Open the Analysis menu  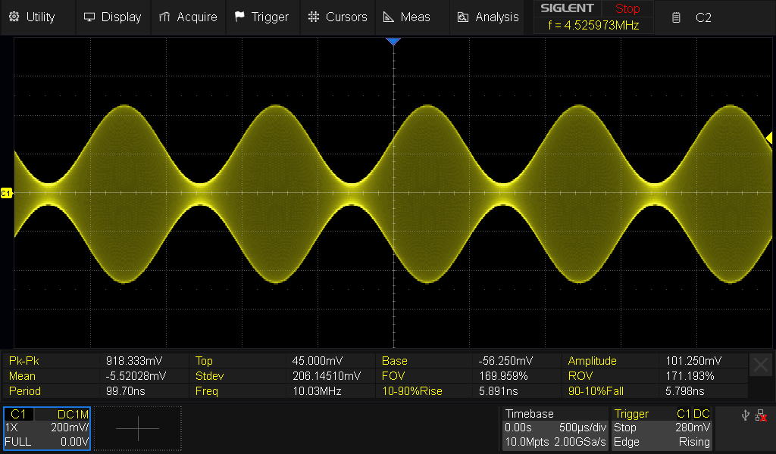(x=488, y=17)
